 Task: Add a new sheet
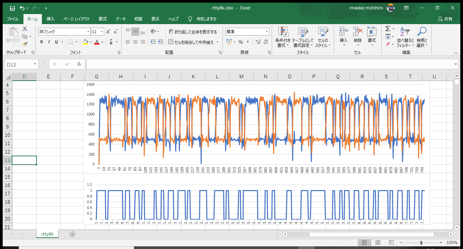point(72,234)
